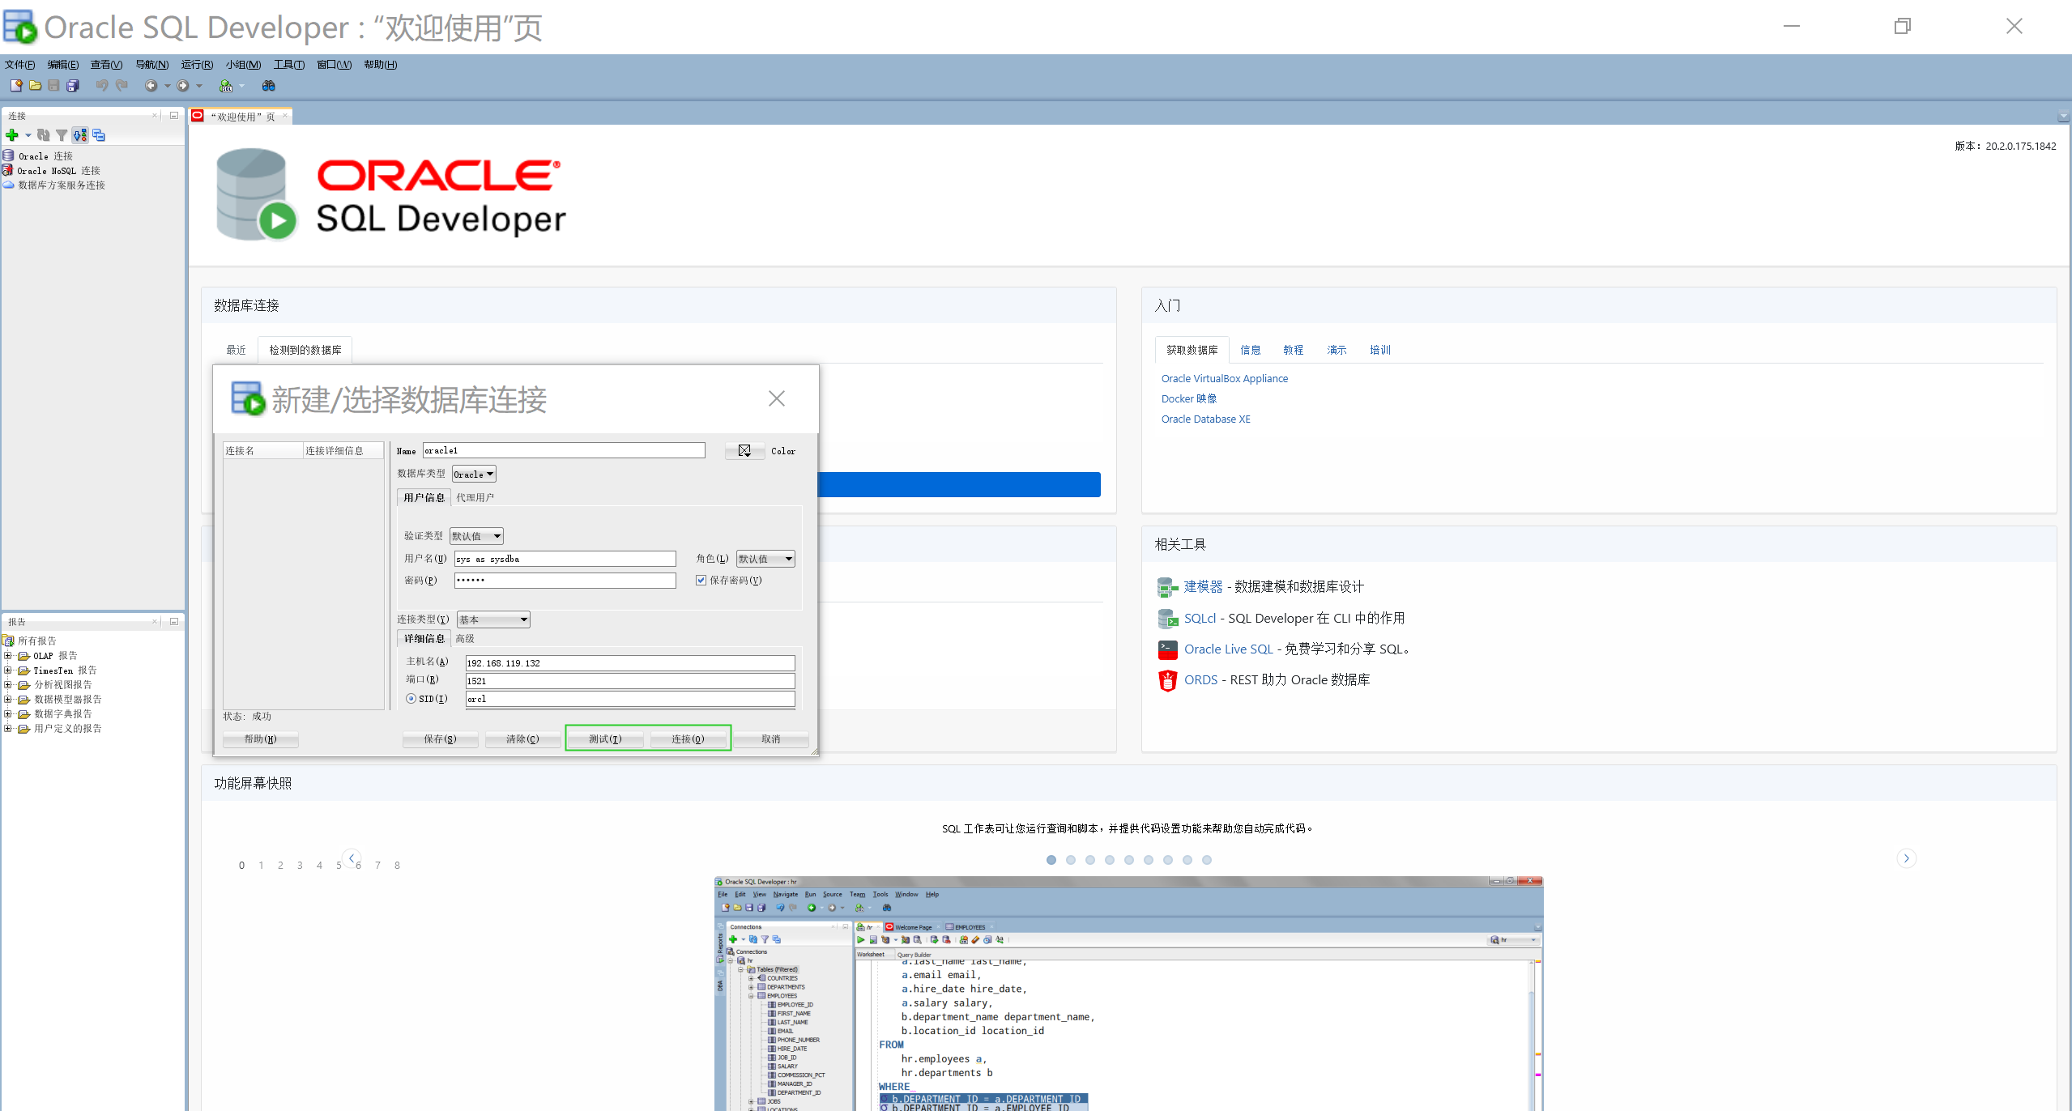Image resolution: width=2072 pixels, height=1111 pixels.
Task: Click the 连接 button in the dialog
Action: click(688, 739)
